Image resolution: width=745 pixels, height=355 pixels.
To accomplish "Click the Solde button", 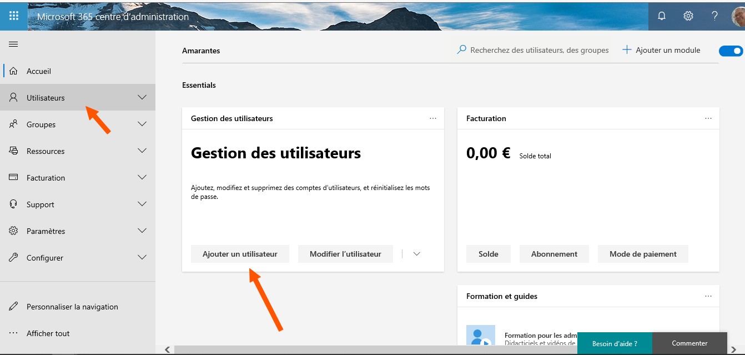I will tap(489, 254).
